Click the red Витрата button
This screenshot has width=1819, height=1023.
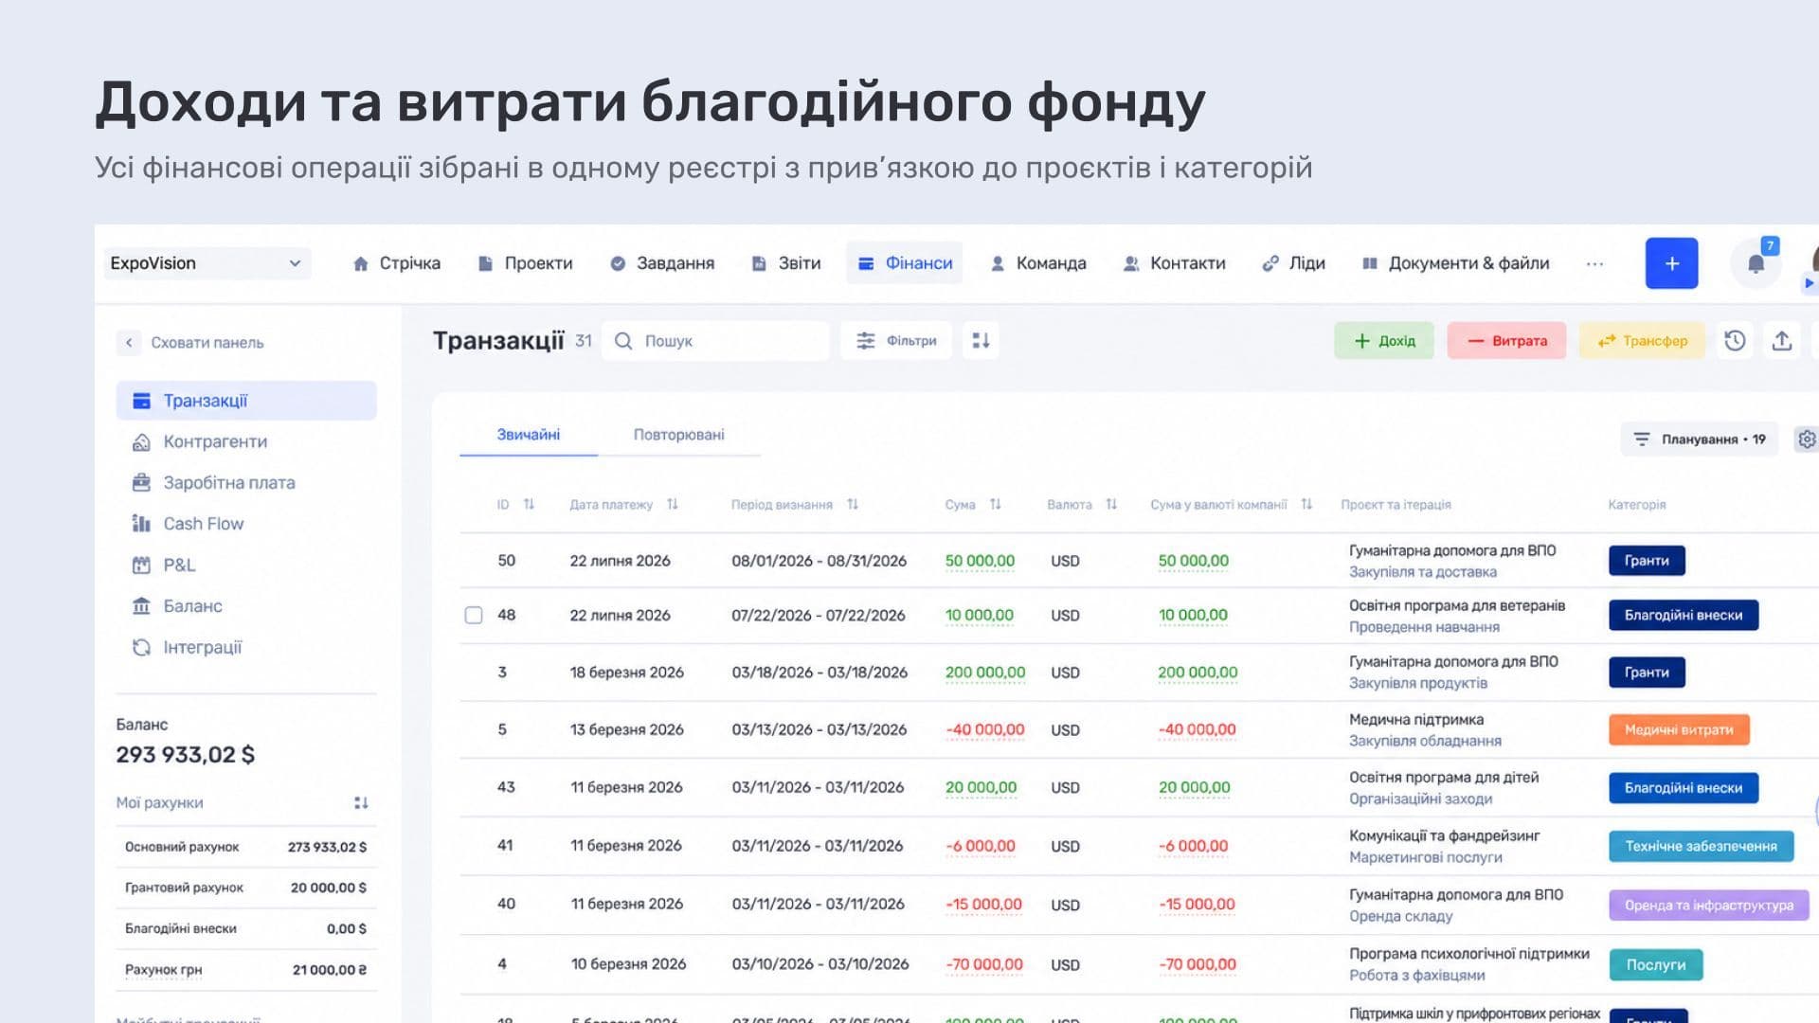tap(1506, 341)
